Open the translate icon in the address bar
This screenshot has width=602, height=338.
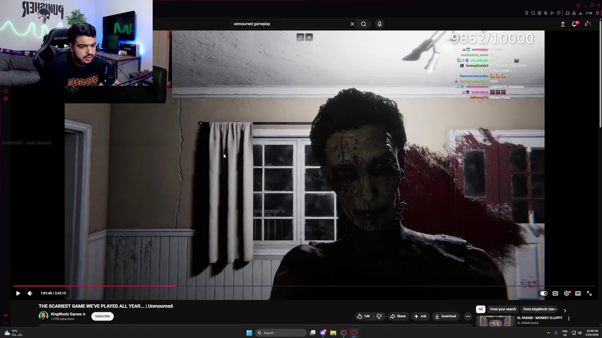[x=546, y=13]
